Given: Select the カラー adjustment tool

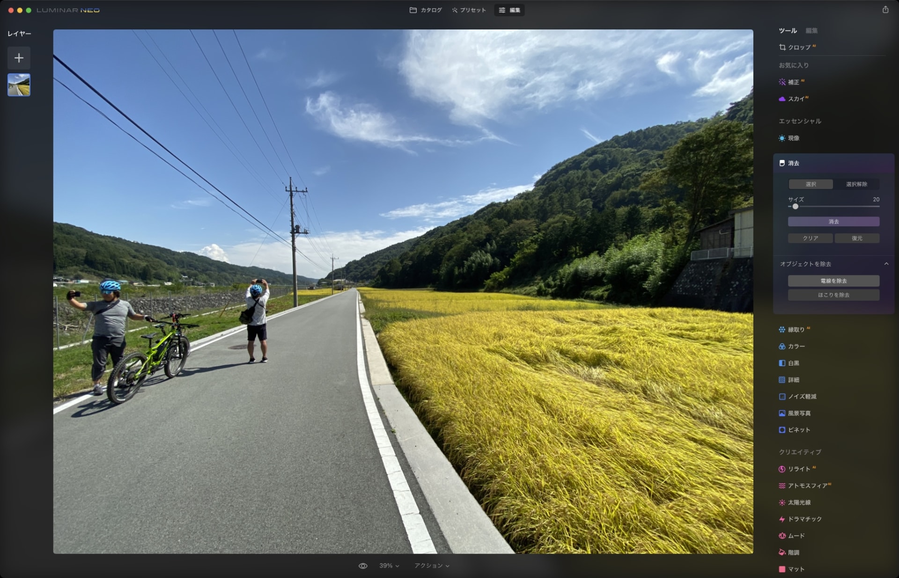Looking at the screenshot, I should tap(798, 346).
